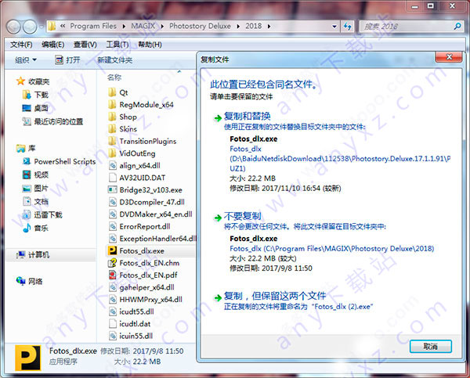Click the Qt folder icon
Screen dimensions: 470x378
click(x=112, y=92)
